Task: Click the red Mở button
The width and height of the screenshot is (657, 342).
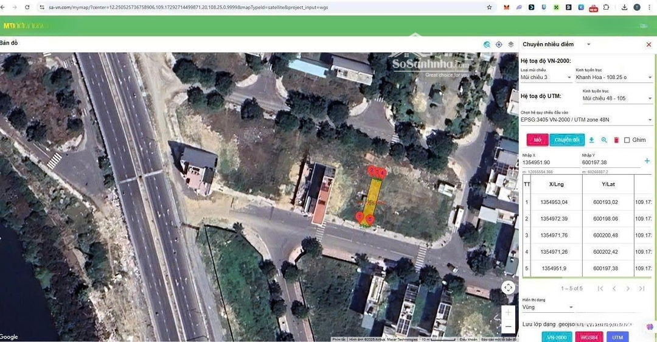Action: point(537,140)
